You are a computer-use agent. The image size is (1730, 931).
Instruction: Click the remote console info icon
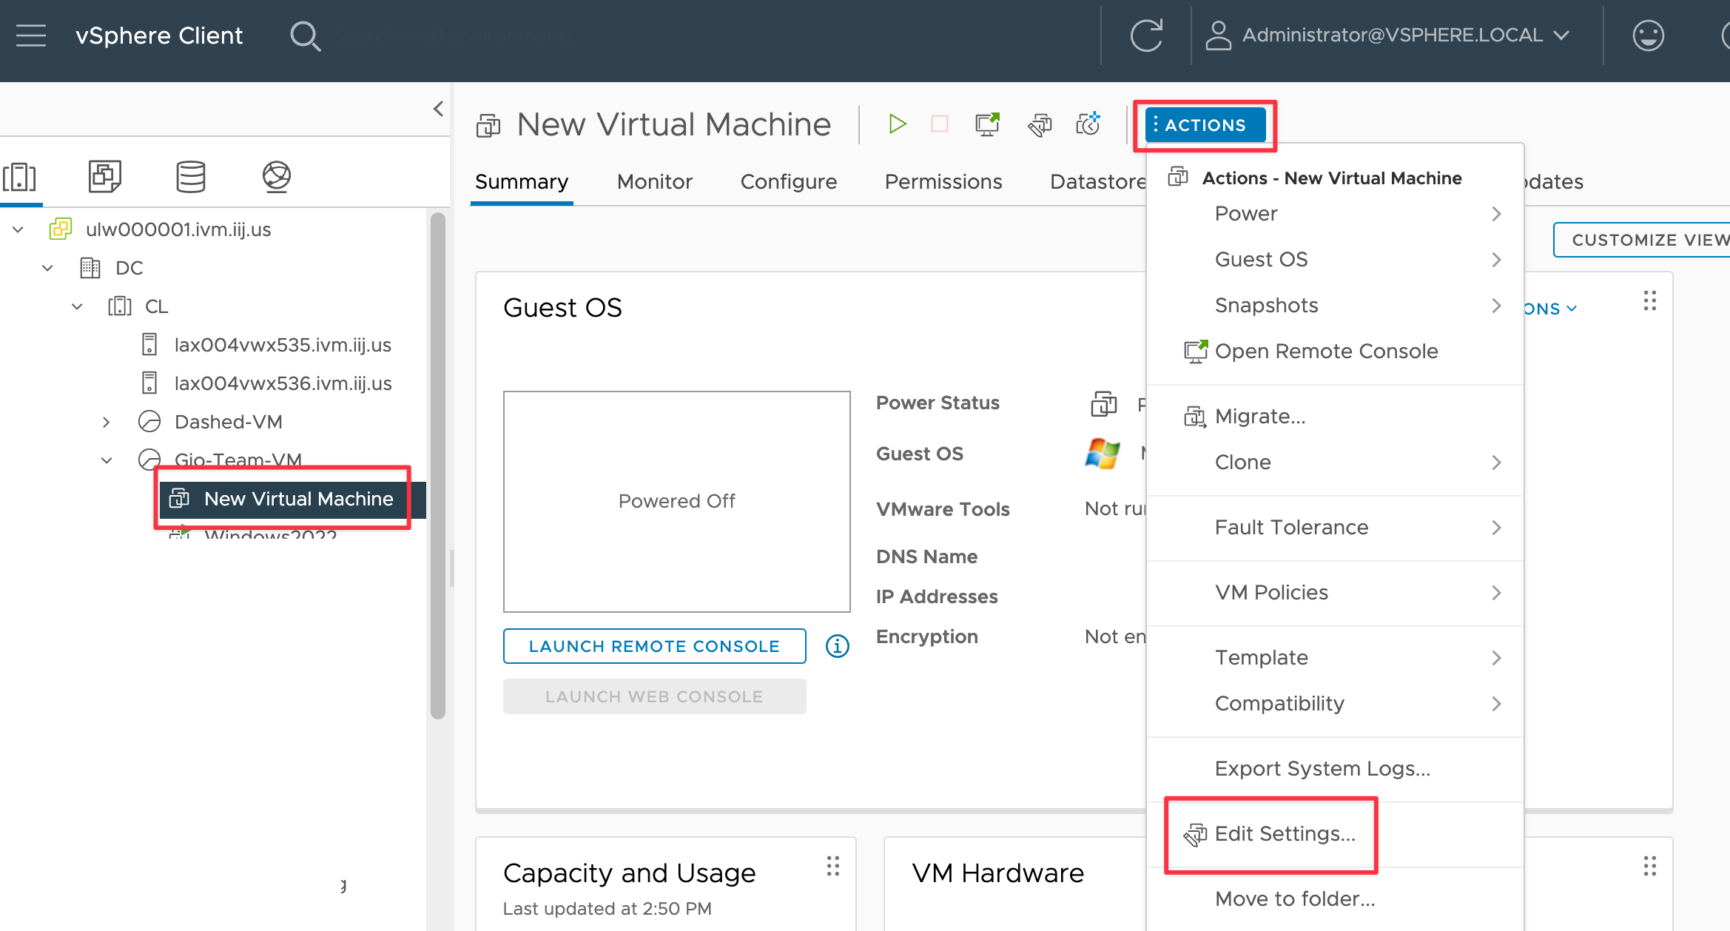click(x=837, y=646)
